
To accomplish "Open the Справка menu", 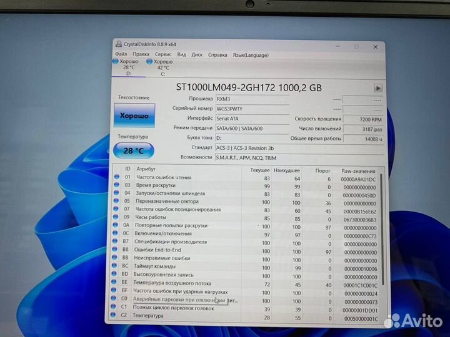I will click(x=217, y=55).
